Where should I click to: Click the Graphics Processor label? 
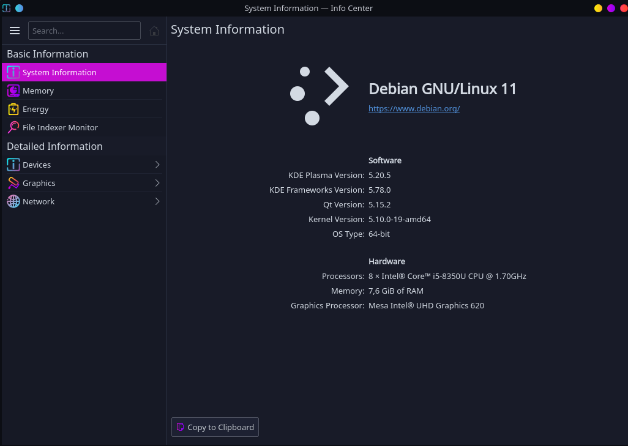[x=327, y=306]
